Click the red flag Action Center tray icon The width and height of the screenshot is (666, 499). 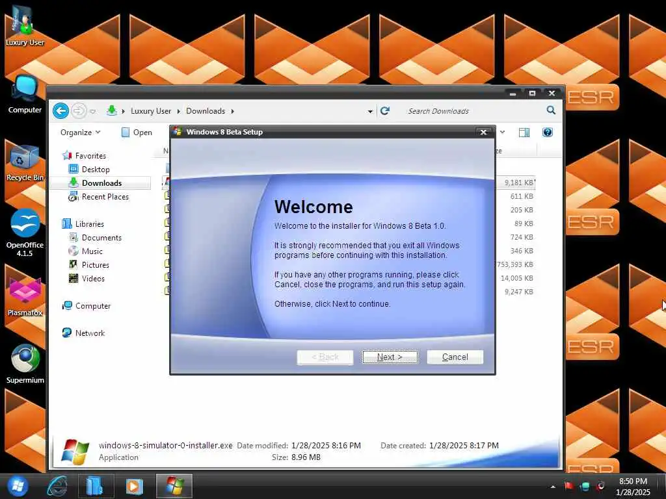pos(568,486)
